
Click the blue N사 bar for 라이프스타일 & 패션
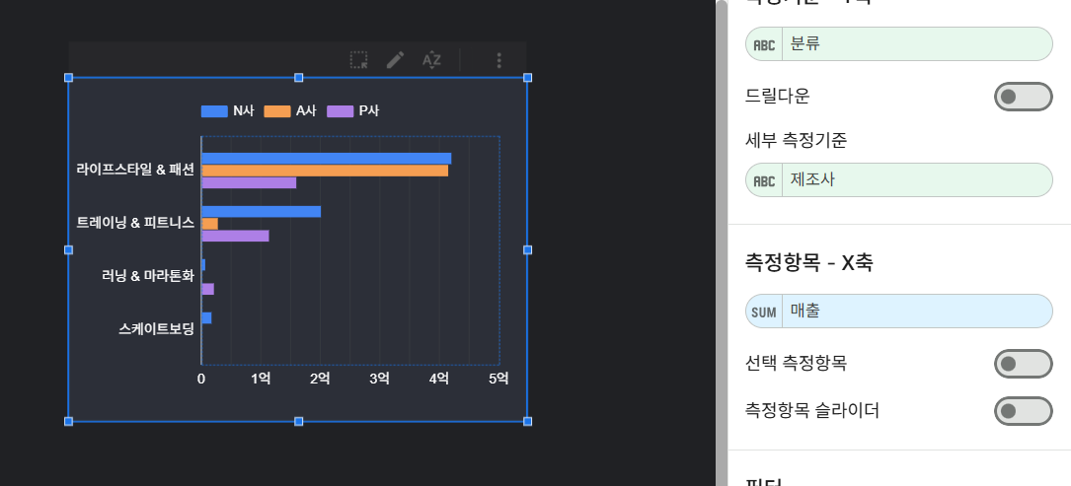click(327, 159)
